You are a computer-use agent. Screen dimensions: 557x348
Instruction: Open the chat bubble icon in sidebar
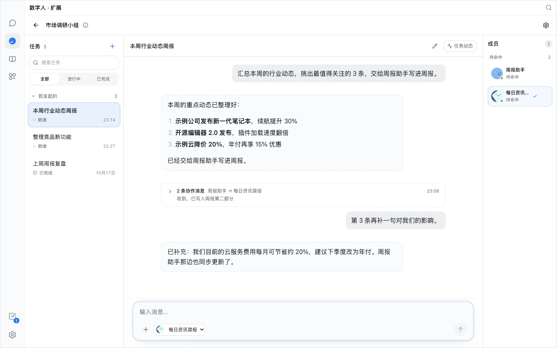point(12,23)
